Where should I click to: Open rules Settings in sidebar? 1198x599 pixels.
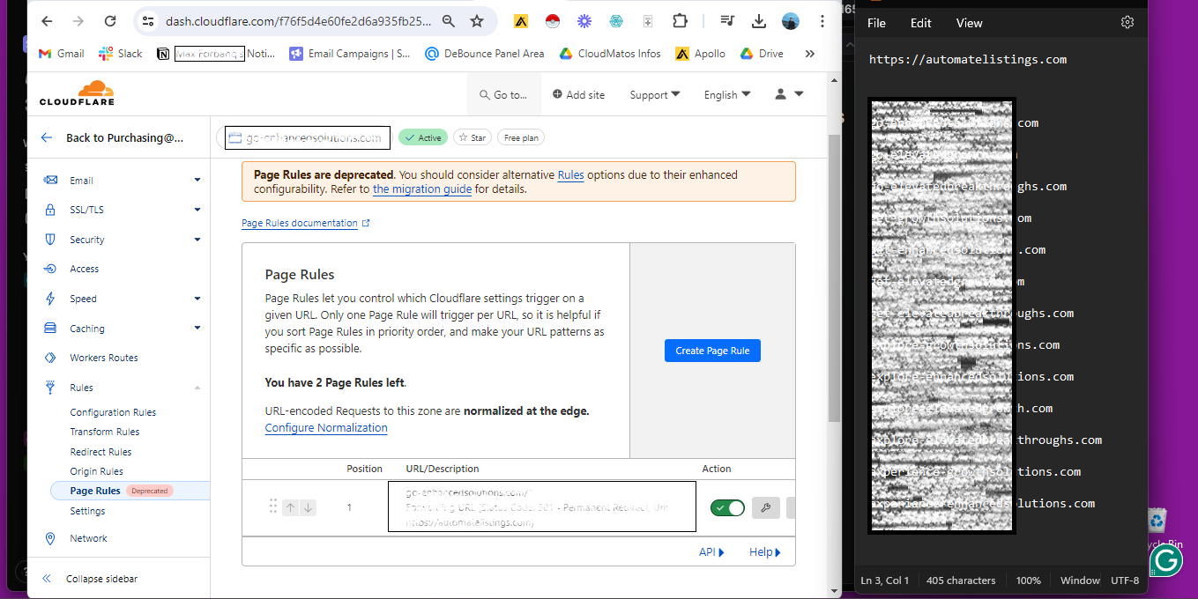point(87,511)
